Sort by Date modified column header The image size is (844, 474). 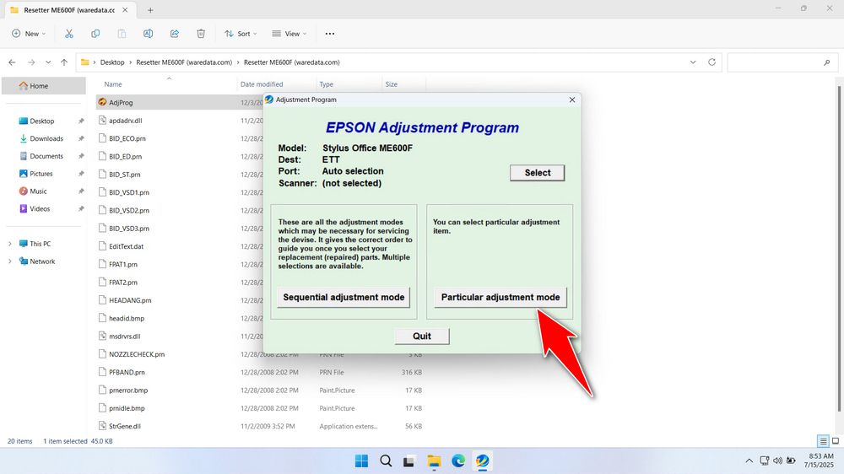point(262,84)
